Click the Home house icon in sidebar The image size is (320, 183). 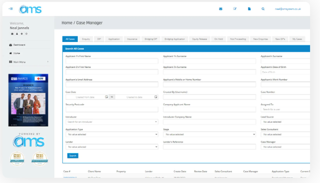coord(11,53)
